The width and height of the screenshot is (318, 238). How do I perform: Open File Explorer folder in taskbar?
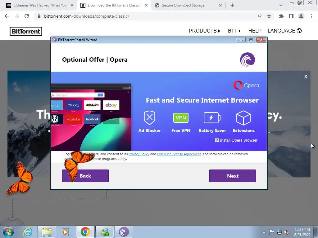click(47, 232)
